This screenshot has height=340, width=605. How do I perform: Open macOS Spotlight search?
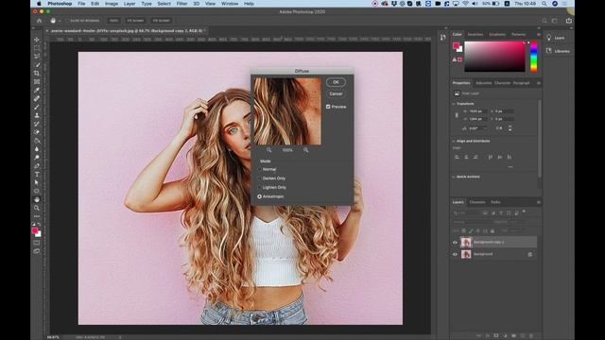coord(544,4)
